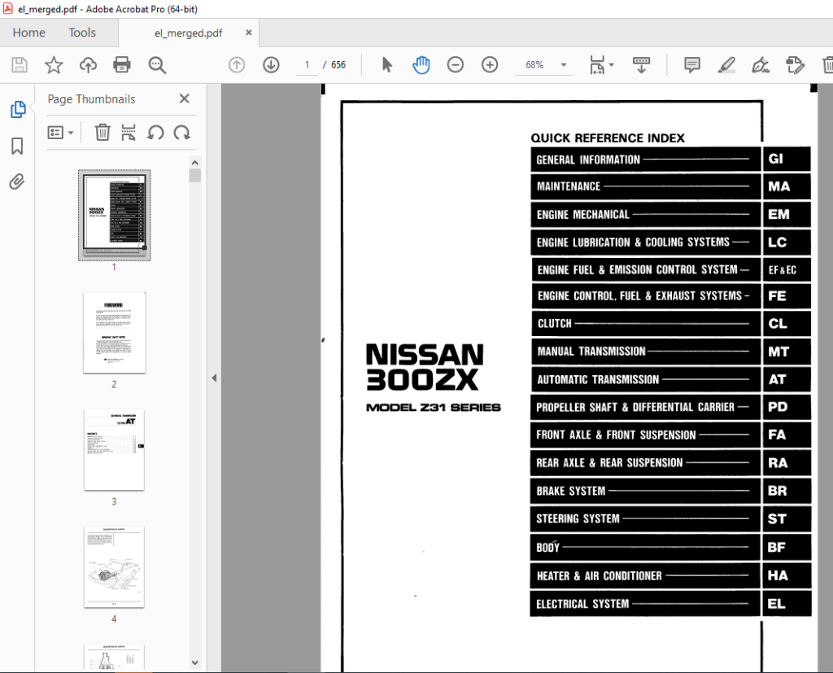Image resolution: width=833 pixels, height=673 pixels.
Task: Add a sticky note comment
Action: coord(692,65)
